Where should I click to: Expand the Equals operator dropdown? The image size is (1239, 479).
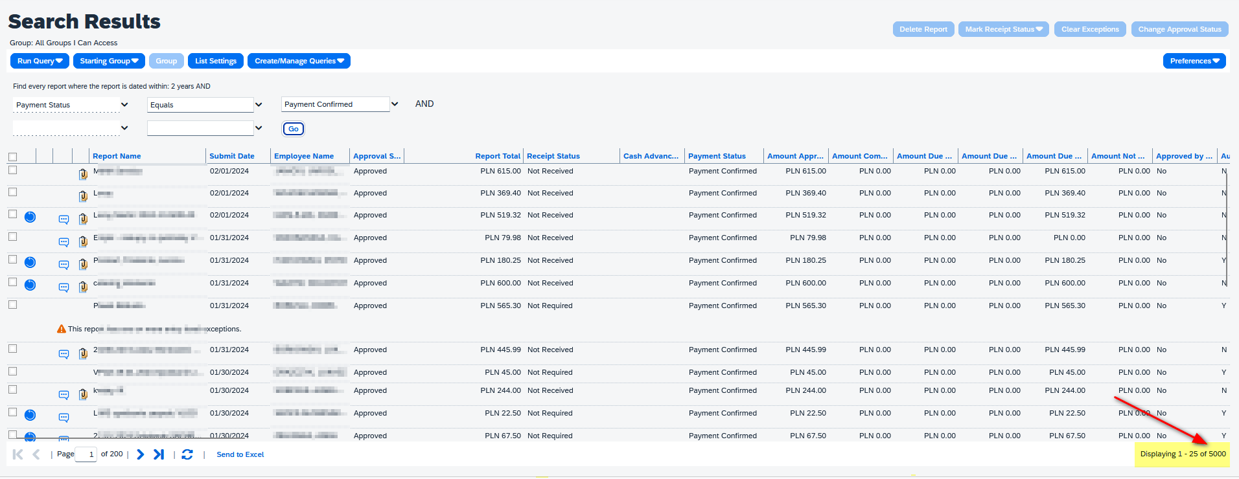(259, 105)
